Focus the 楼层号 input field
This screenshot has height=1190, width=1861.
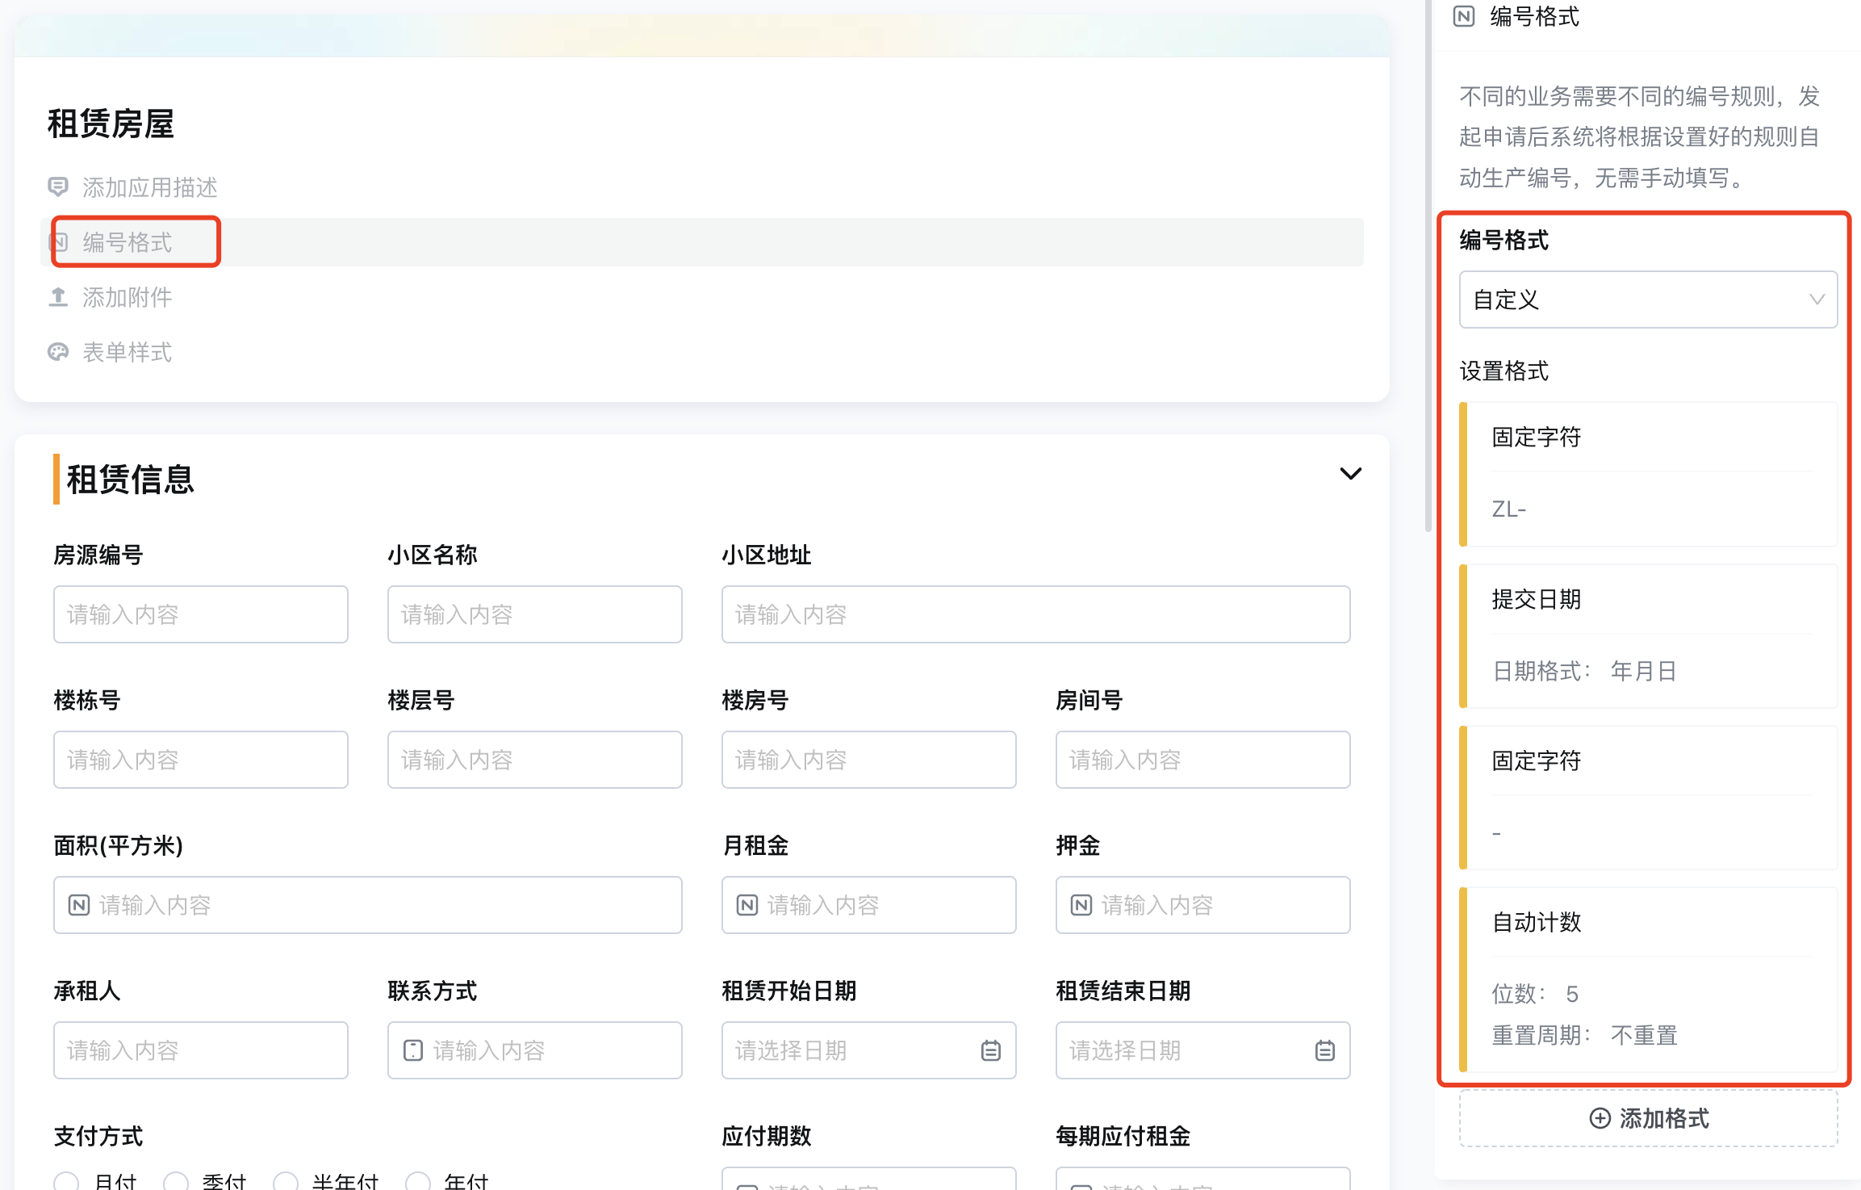(535, 760)
